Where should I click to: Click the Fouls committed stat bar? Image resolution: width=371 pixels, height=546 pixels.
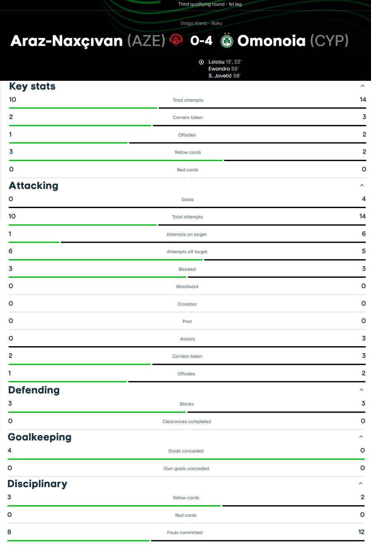(x=186, y=541)
